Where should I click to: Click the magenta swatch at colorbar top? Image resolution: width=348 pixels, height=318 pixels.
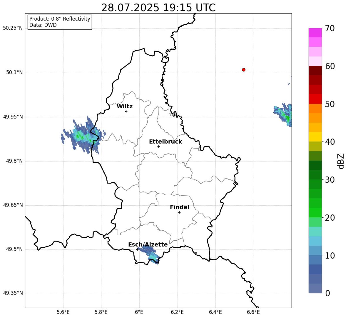315,33
